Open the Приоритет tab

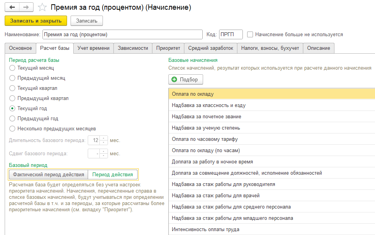[168, 48]
